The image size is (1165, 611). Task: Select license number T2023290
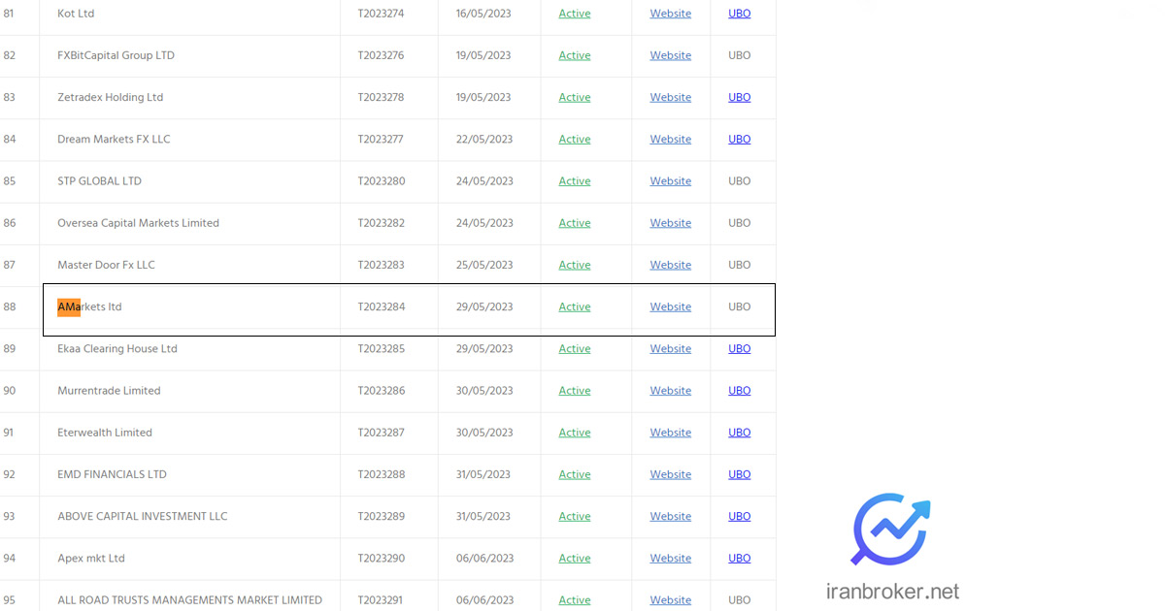(x=382, y=558)
